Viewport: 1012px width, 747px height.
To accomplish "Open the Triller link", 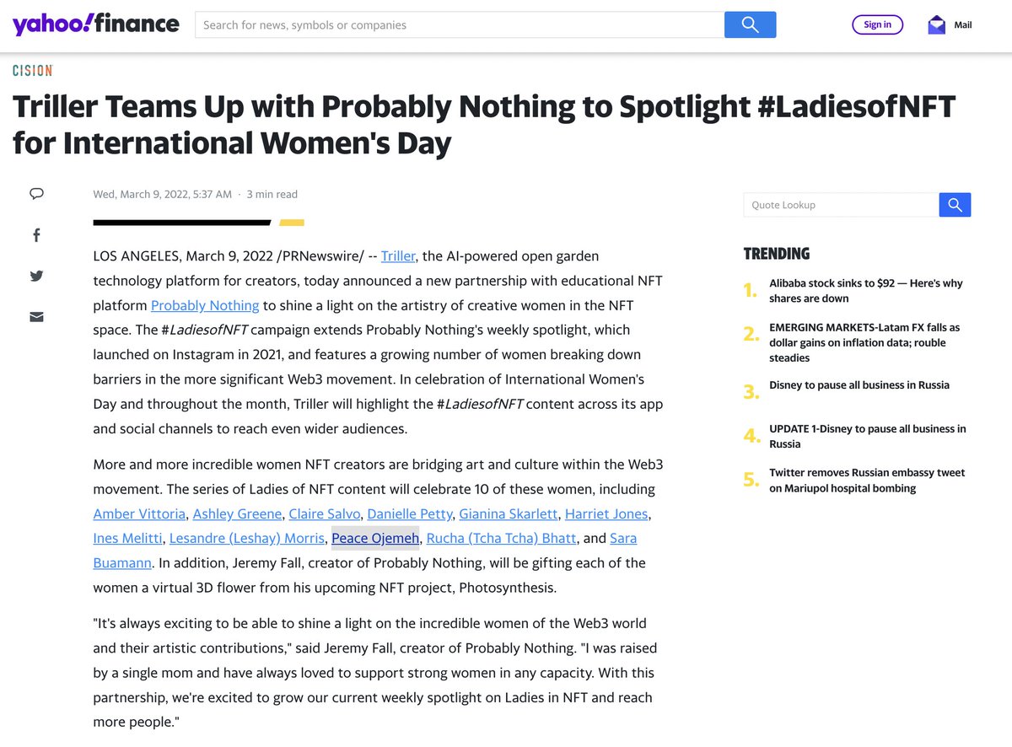I will click(x=398, y=255).
